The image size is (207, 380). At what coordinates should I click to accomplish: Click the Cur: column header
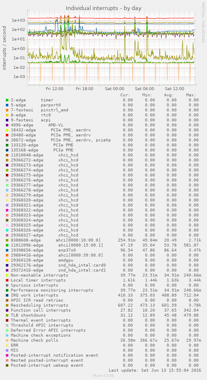coord(125,95)
